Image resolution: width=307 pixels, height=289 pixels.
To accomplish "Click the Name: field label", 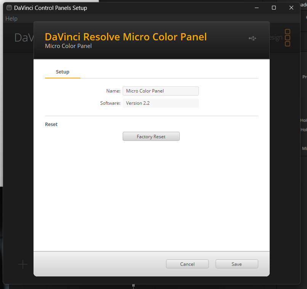I will 114,91.
